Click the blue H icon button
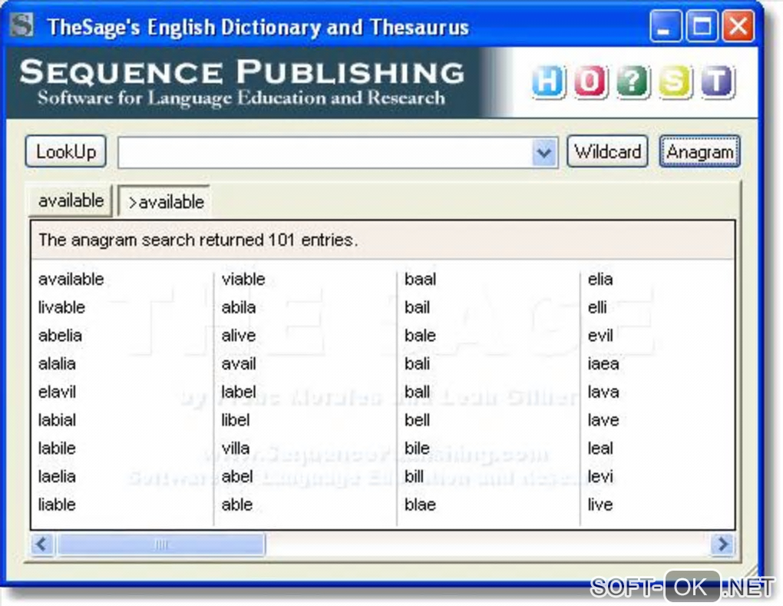Screen dimensions: 783x606 click(548, 81)
